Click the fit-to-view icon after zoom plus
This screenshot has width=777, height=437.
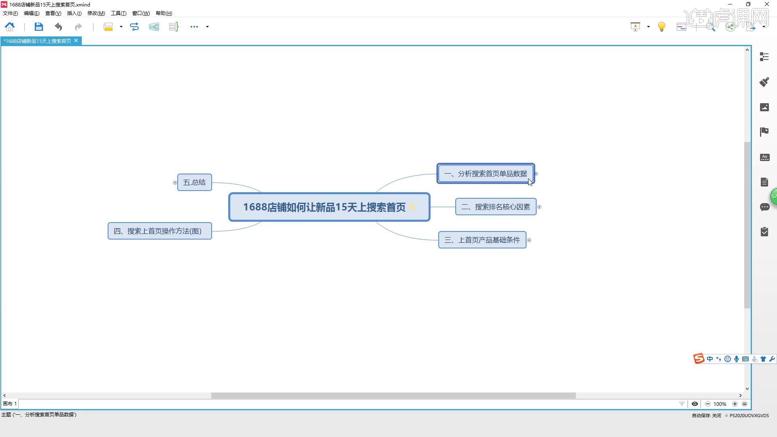coord(745,404)
